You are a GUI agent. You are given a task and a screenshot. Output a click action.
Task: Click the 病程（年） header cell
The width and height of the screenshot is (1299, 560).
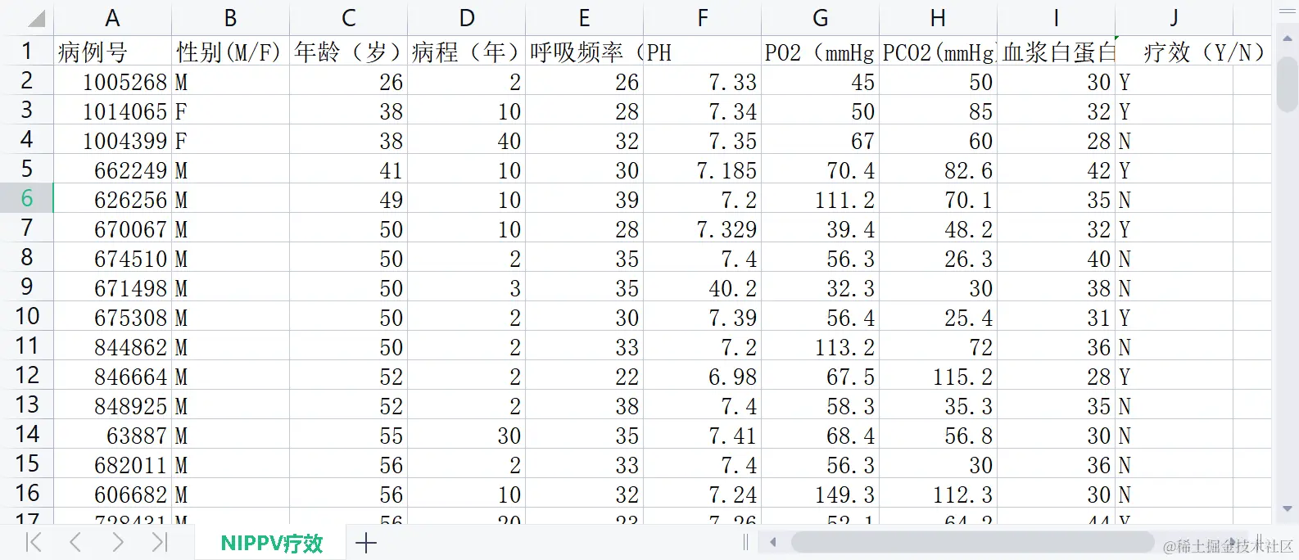coord(467,52)
